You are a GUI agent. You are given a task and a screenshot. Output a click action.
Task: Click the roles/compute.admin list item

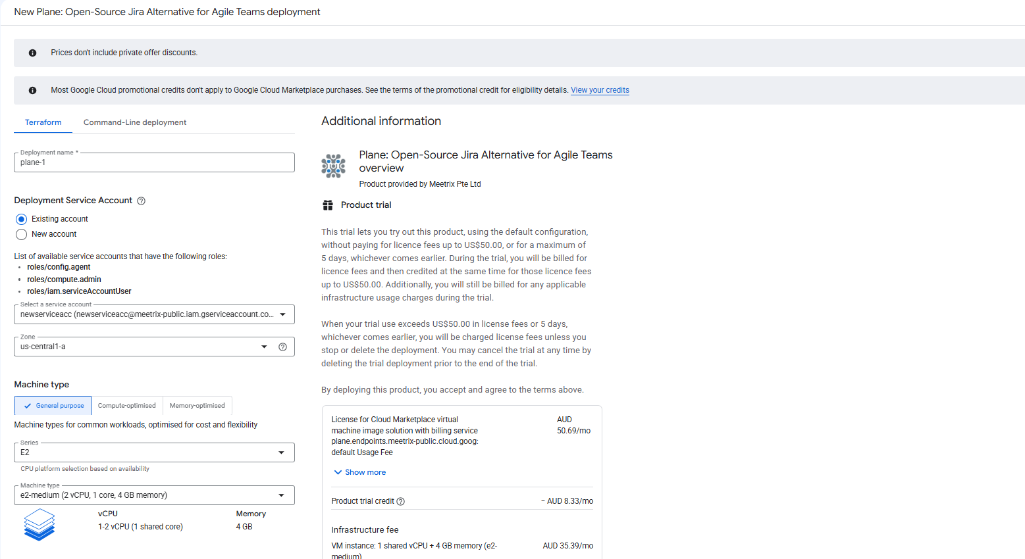(x=64, y=279)
